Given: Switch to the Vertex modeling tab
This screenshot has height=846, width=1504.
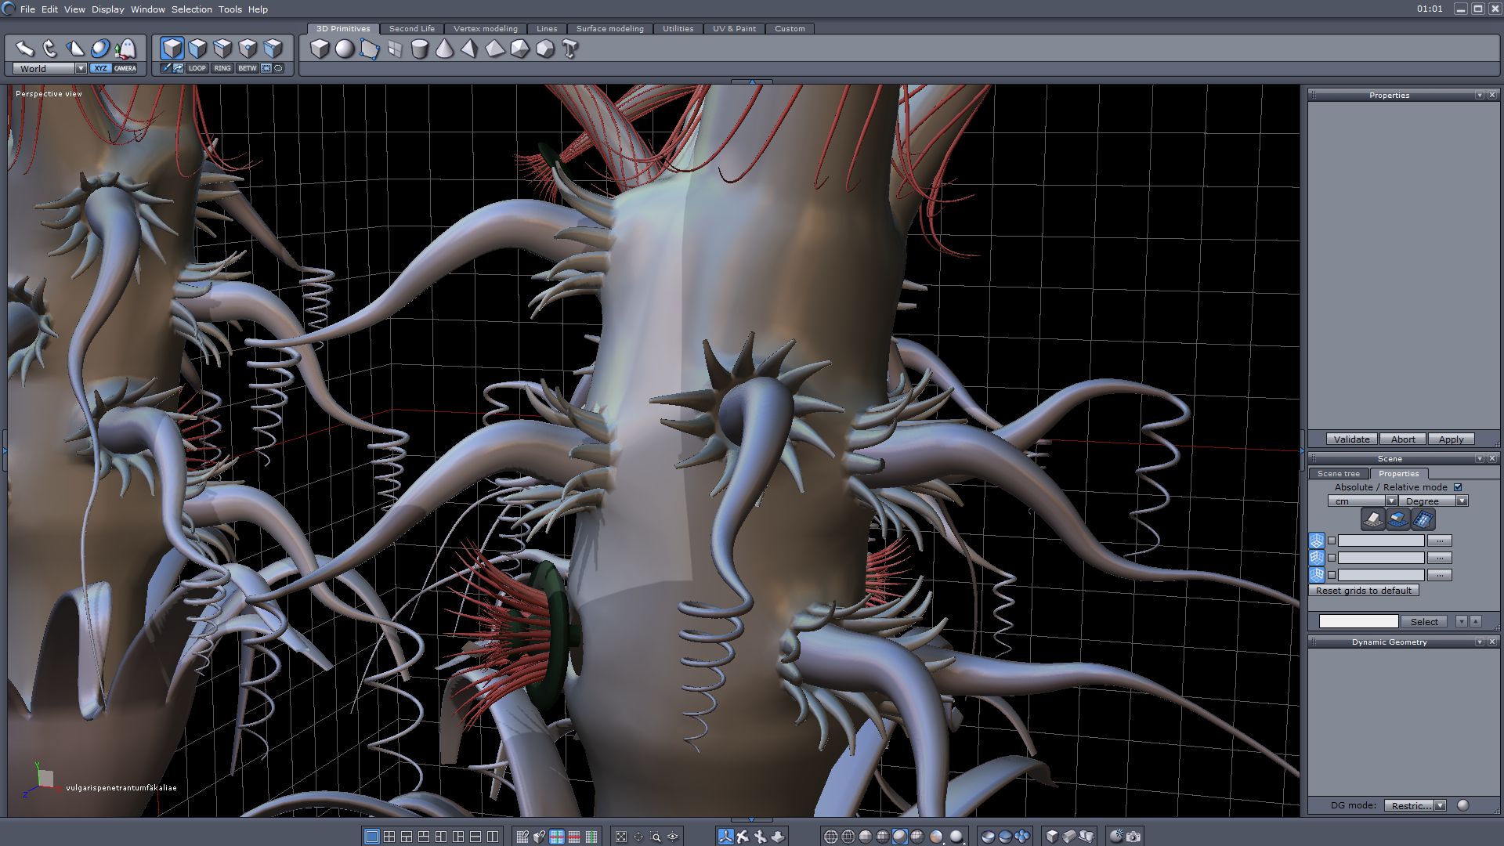Looking at the screenshot, I should [486, 28].
